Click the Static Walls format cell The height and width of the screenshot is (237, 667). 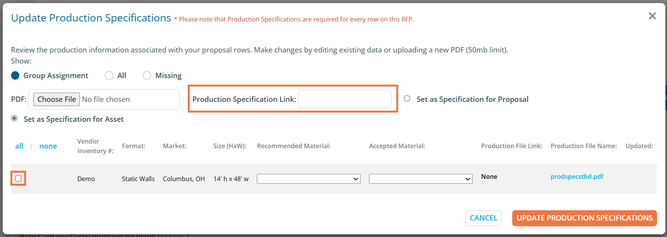pyautogui.click(x=138, y=179)
